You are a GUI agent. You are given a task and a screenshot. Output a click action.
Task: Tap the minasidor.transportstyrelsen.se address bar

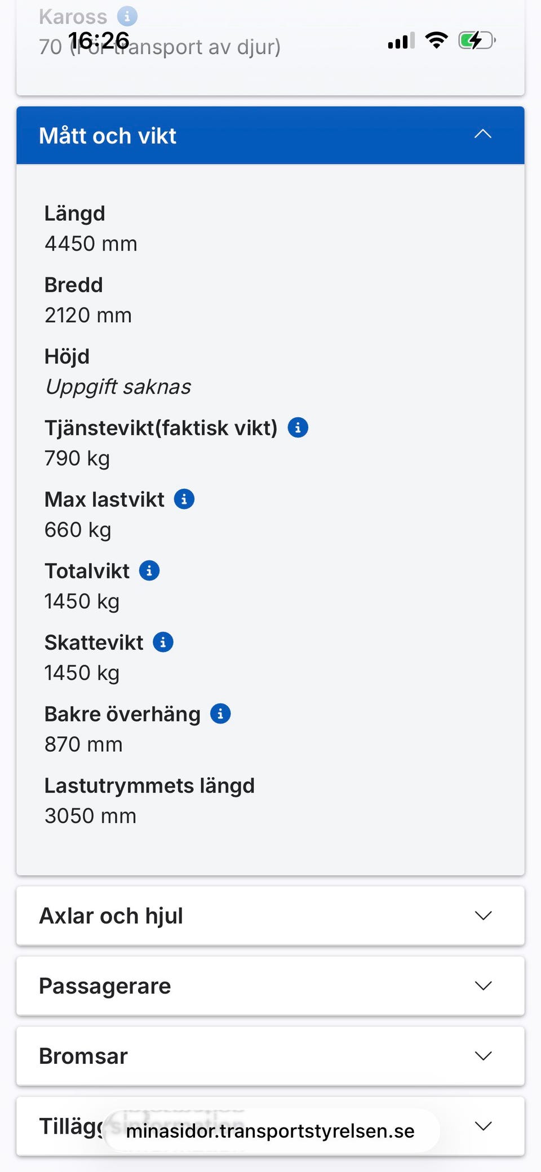pyautogui.click(x=270, y=1130)
